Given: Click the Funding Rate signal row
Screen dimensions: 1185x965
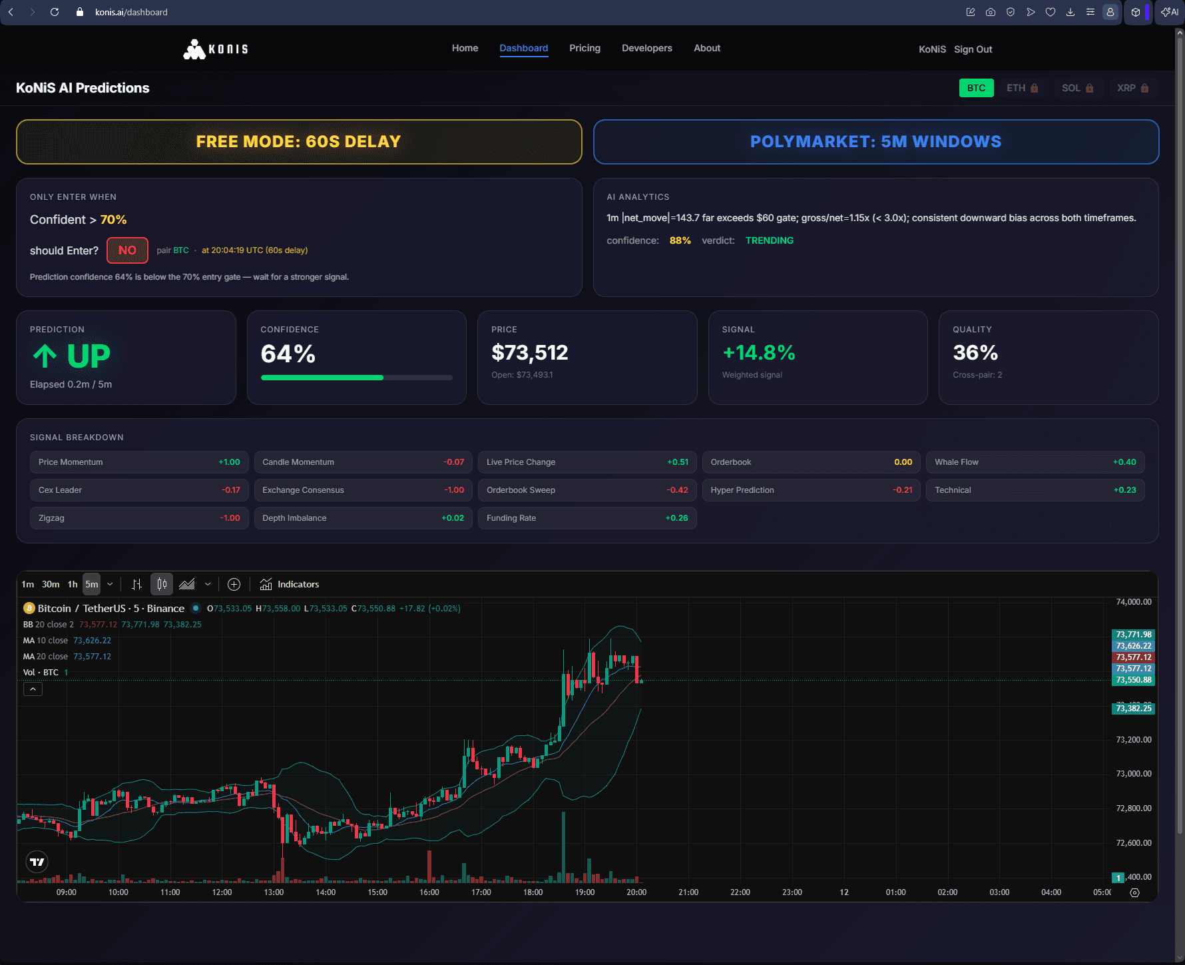Looking at the screenshot, I should click(x=587, y=518).
